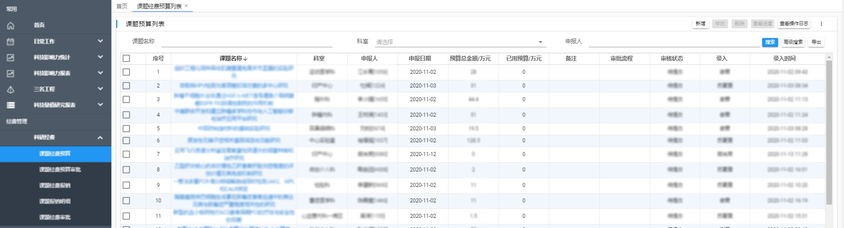Close the 课题经费预算列表 tab
Image resolution: width=844 pixels, height=228 pixels.
click(x=186, y=6)
